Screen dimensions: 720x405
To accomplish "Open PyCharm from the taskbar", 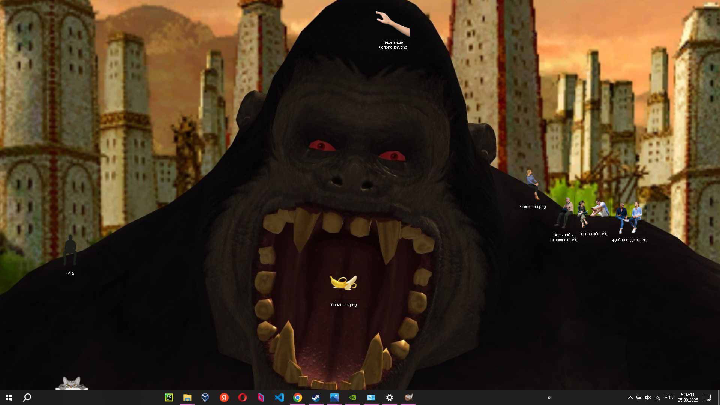I will 169,397.
